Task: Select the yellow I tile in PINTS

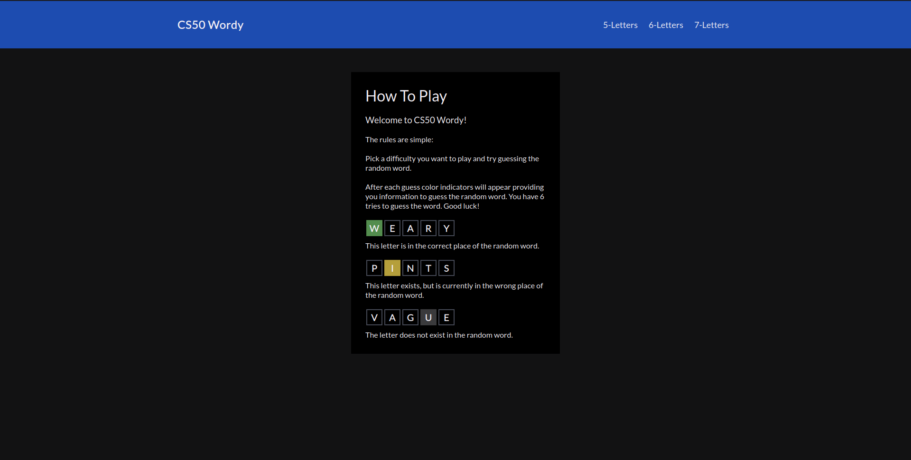Action: pos(392,268)
